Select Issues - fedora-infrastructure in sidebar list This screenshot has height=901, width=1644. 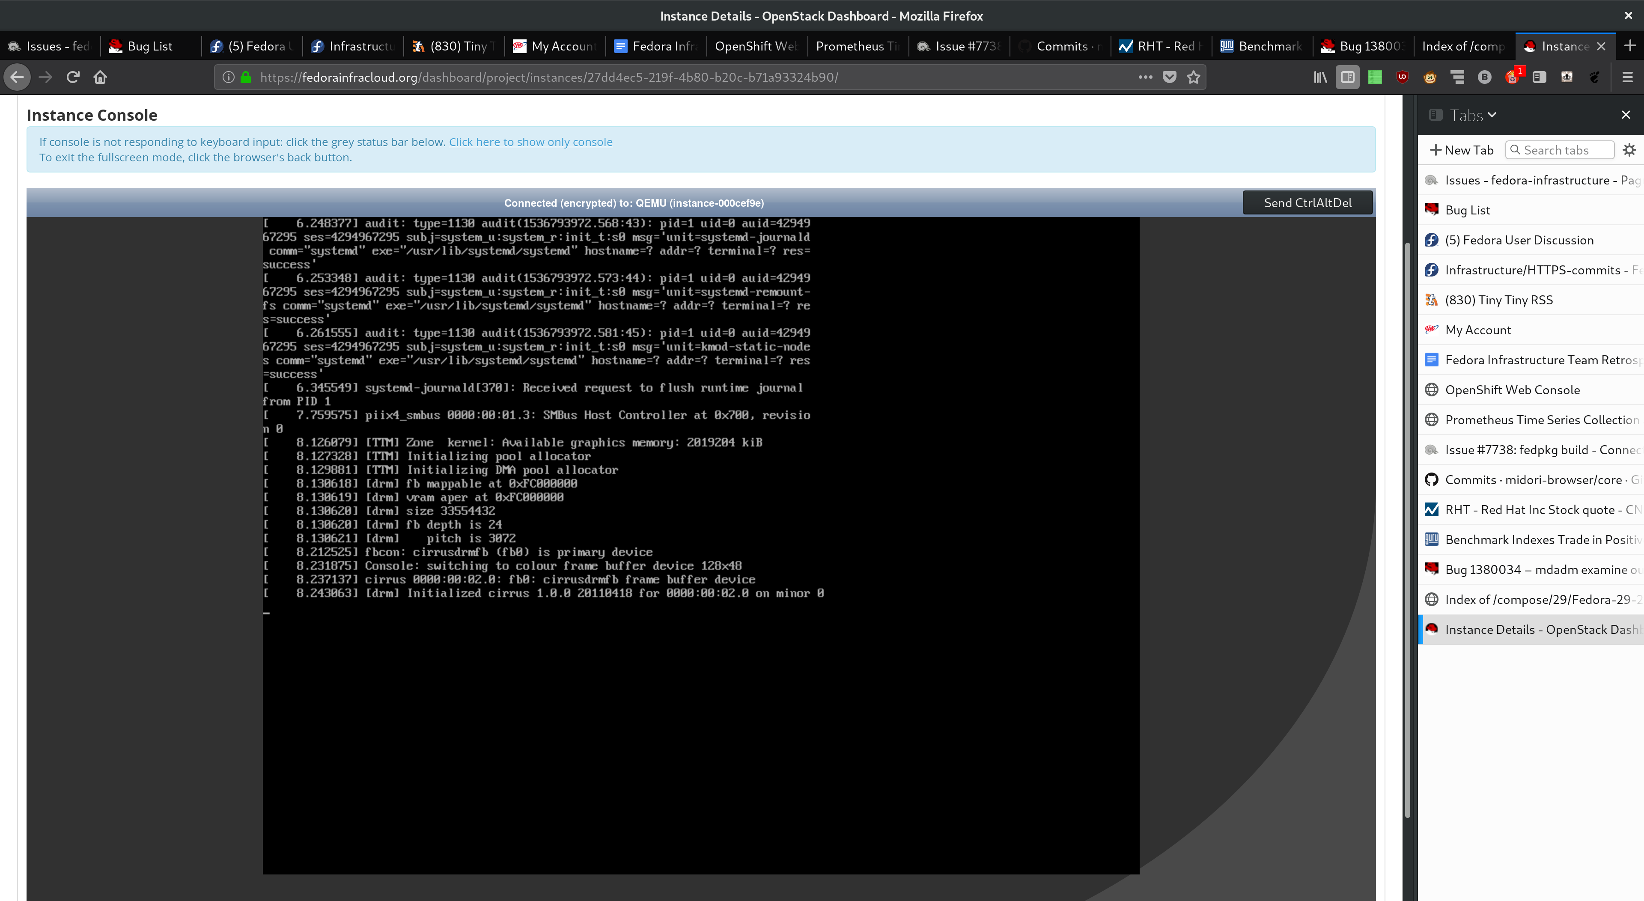click(1531, 180)
